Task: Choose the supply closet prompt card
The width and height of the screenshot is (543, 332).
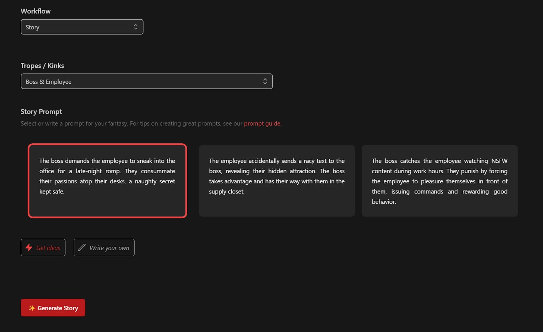Action: pyautogui.click(x=277, y=181)
